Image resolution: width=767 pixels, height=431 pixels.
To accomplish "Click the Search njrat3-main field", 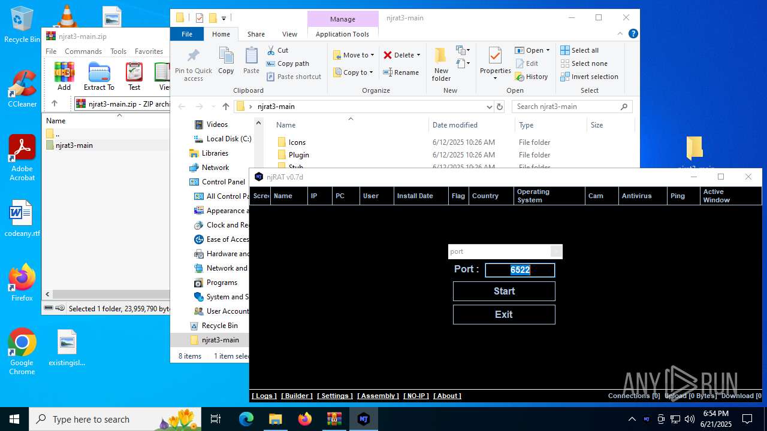I will (572, 107).
